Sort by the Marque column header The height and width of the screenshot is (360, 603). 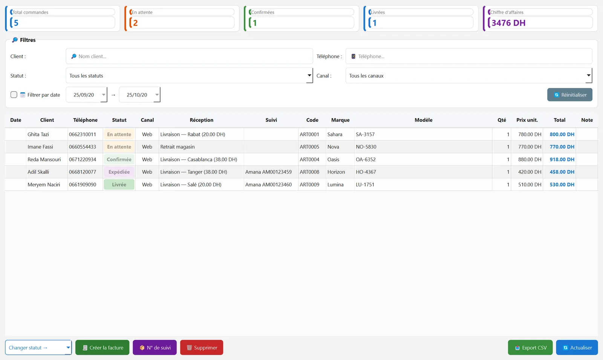[x=340, y=120]
